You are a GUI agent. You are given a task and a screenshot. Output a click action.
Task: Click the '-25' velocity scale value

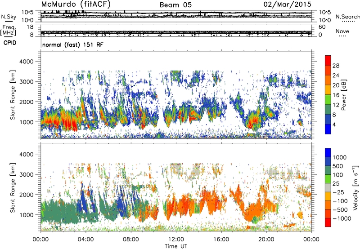pyautogui.click(x=339, y=192)
